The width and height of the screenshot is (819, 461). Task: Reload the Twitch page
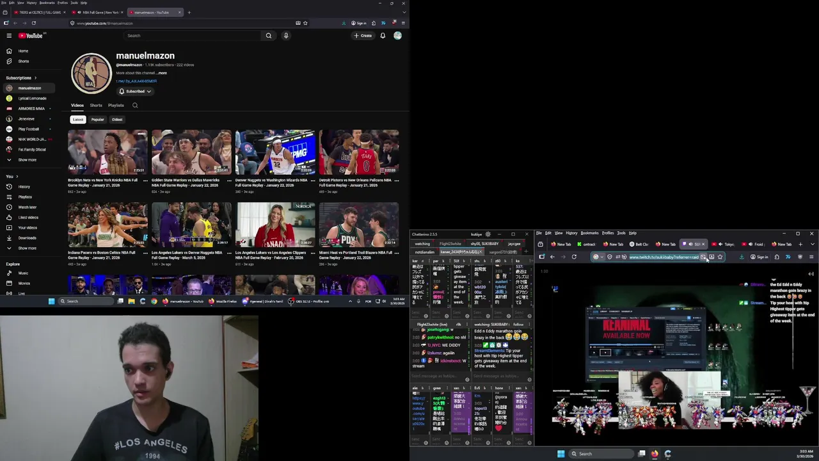pos(574,257)
